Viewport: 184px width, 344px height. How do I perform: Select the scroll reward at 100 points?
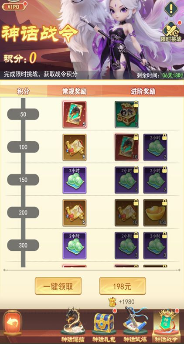click(75, 147)
